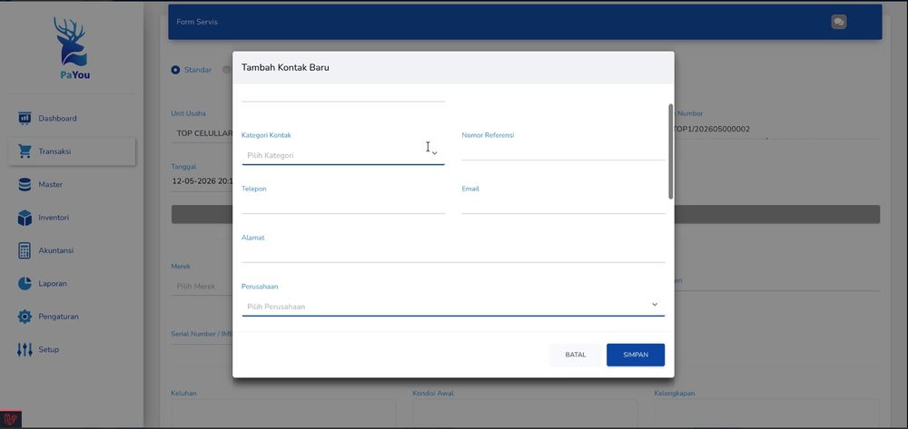This screenshot has width=908, height=429.
Task: Open the Inventori box icon
Action: (25, 218)
